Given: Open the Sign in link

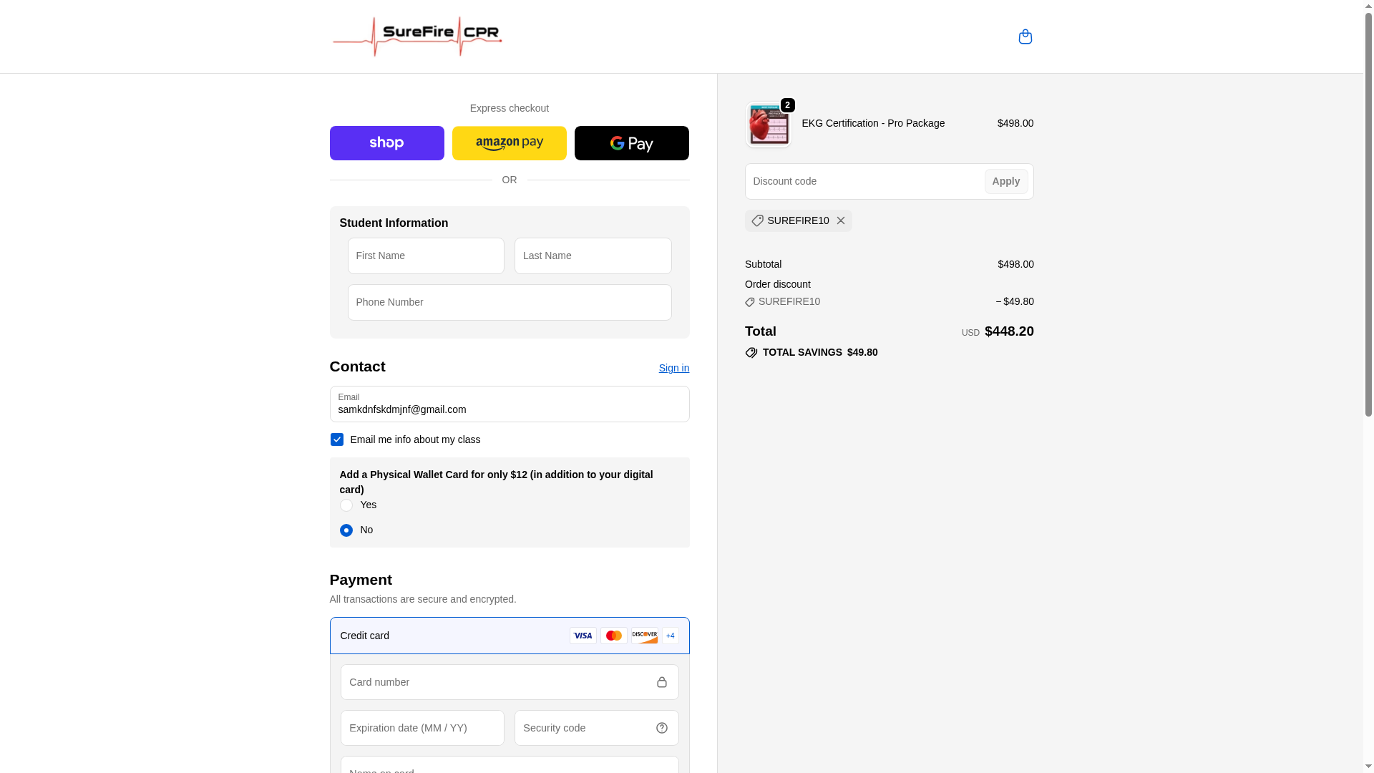Looking at the screenshot, I should click(x=673, y=368).
